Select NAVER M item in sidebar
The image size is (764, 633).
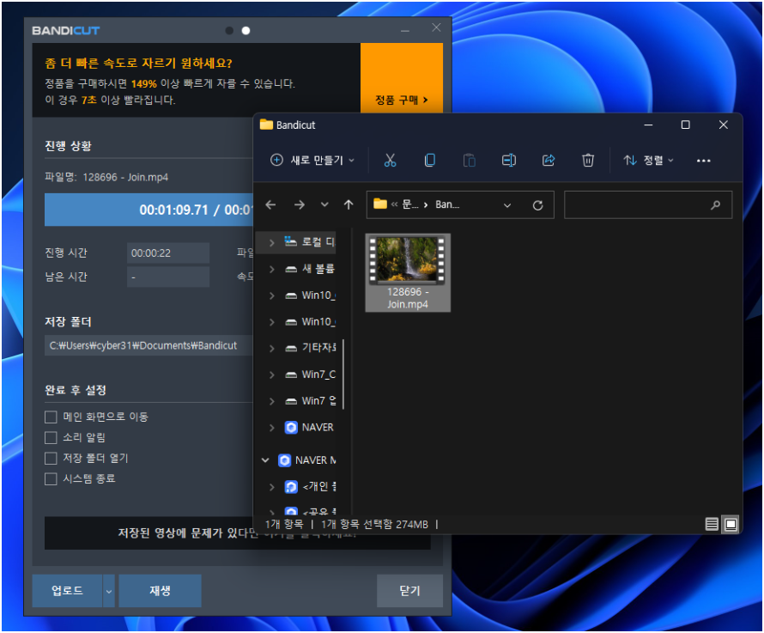point(307,460)
